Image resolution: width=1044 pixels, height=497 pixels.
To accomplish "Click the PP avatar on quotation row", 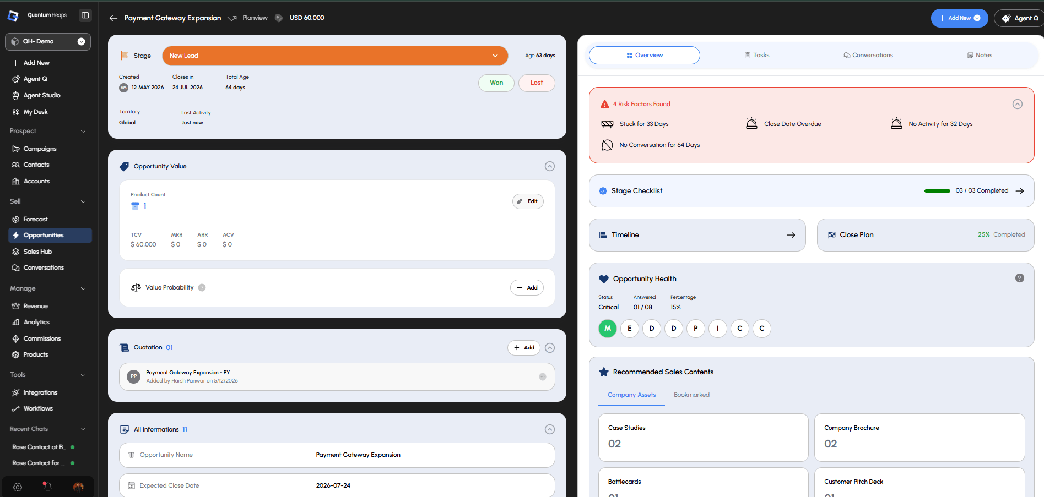I will 133,376.
